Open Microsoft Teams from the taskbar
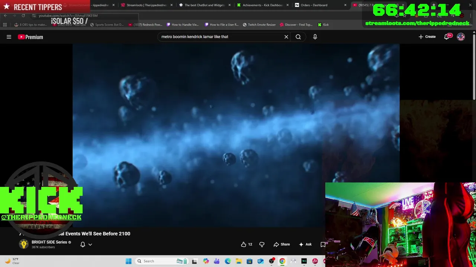This screenshot has height=267, width=476. (217, 261)
